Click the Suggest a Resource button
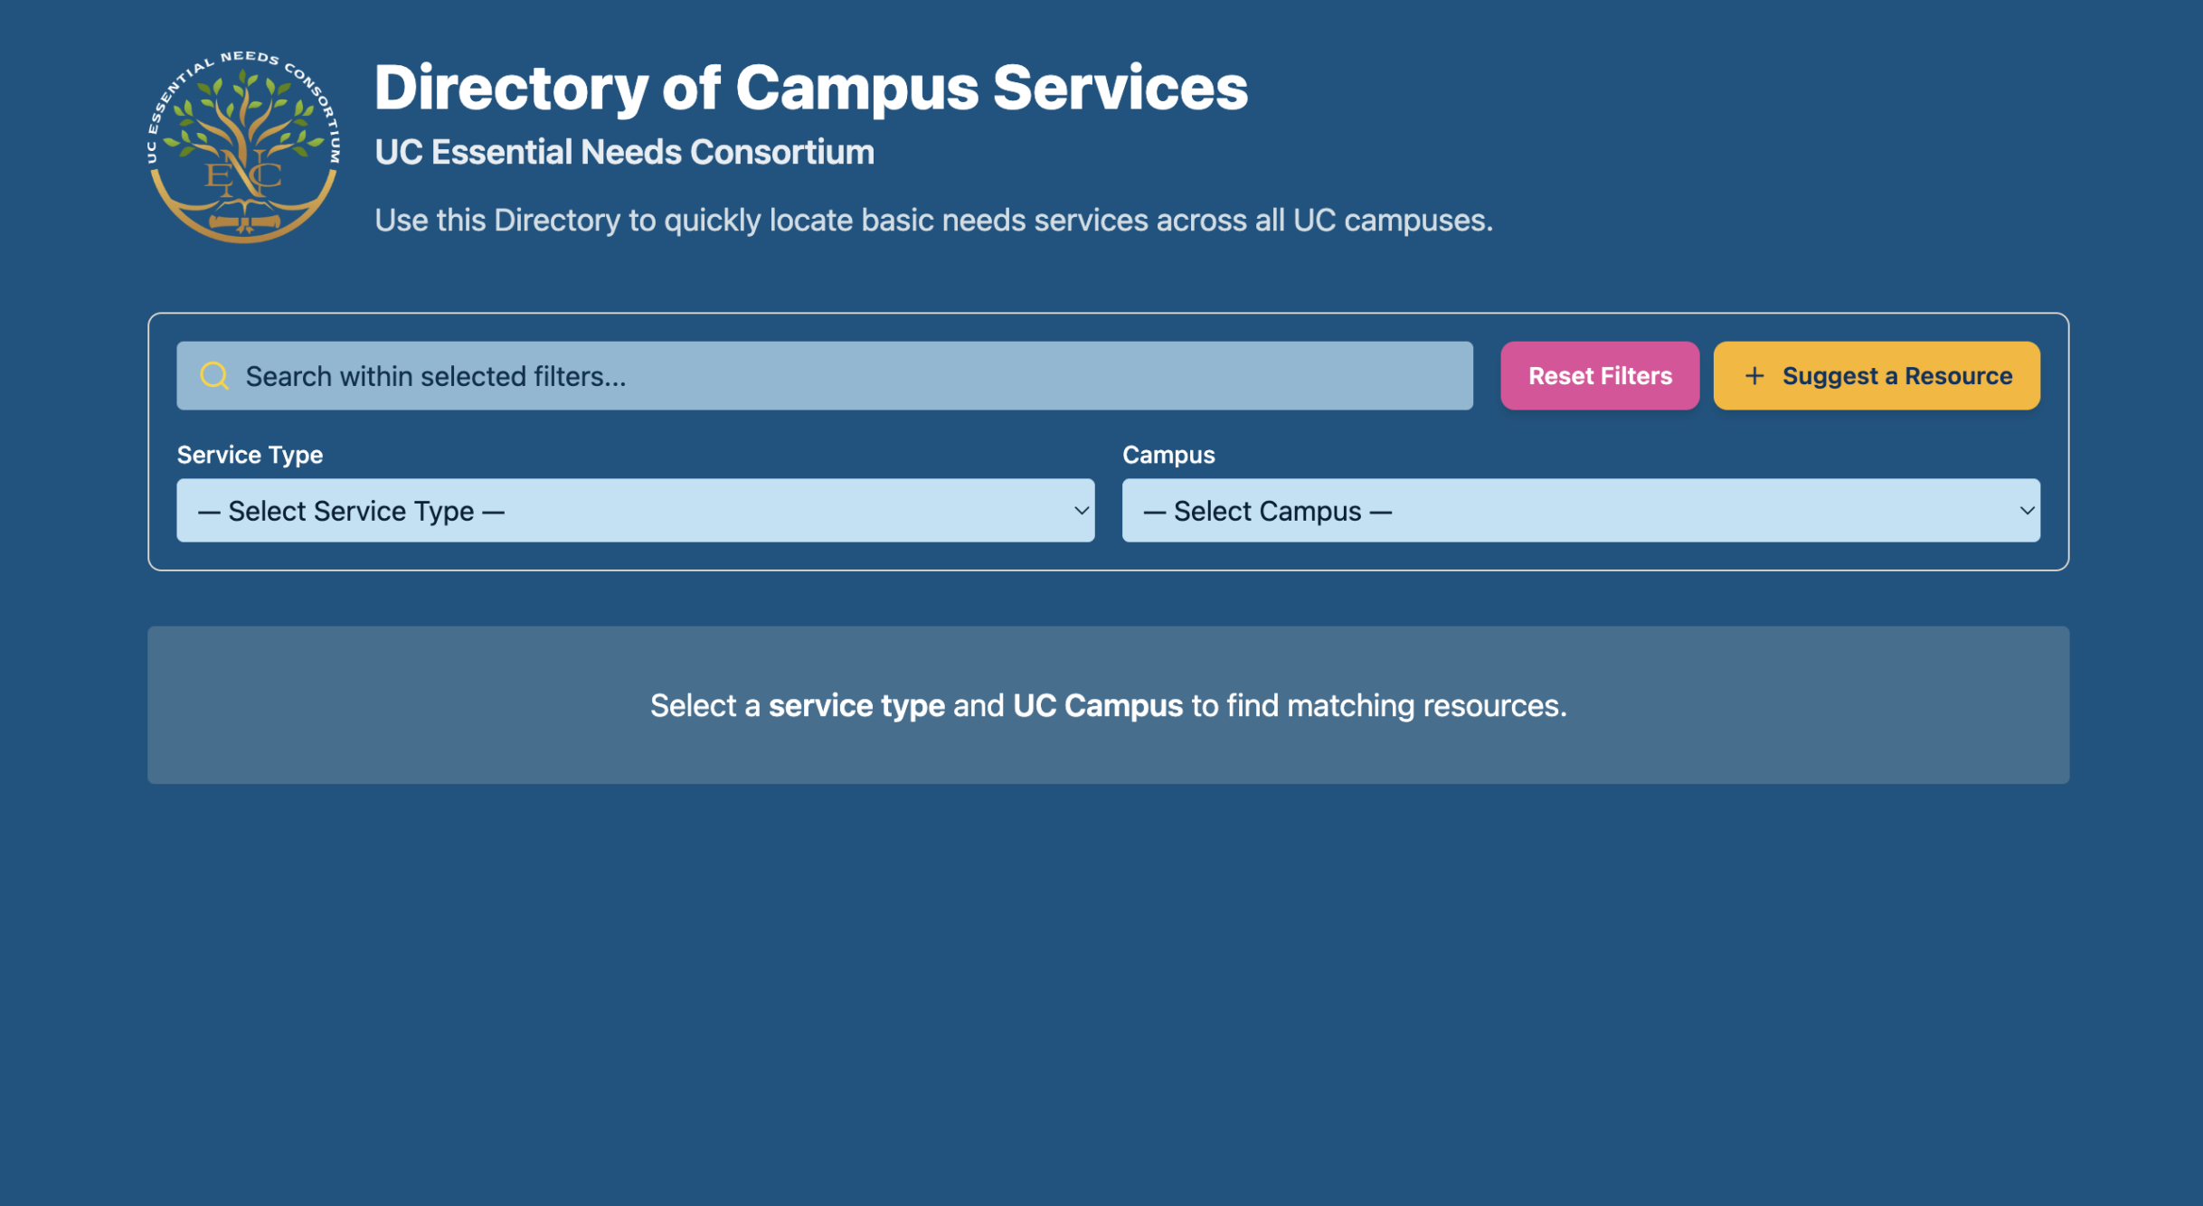 1876,375
